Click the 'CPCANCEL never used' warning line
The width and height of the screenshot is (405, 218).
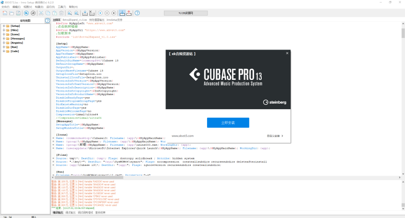coord(84,205)
